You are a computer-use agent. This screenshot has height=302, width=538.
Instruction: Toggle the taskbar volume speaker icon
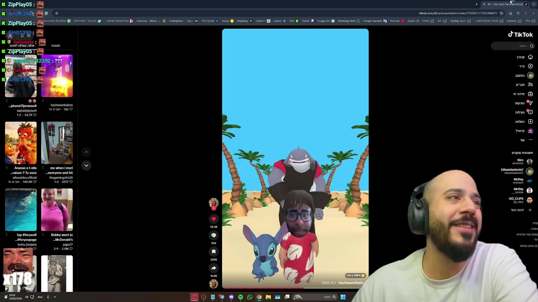click(26, 297)
